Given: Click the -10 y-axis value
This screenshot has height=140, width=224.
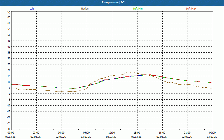Looking at the screenshot, I should [x=9, y=106].
